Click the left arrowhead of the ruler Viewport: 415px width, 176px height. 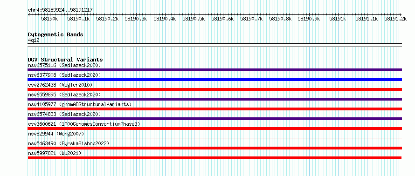[x=29, y=14]
